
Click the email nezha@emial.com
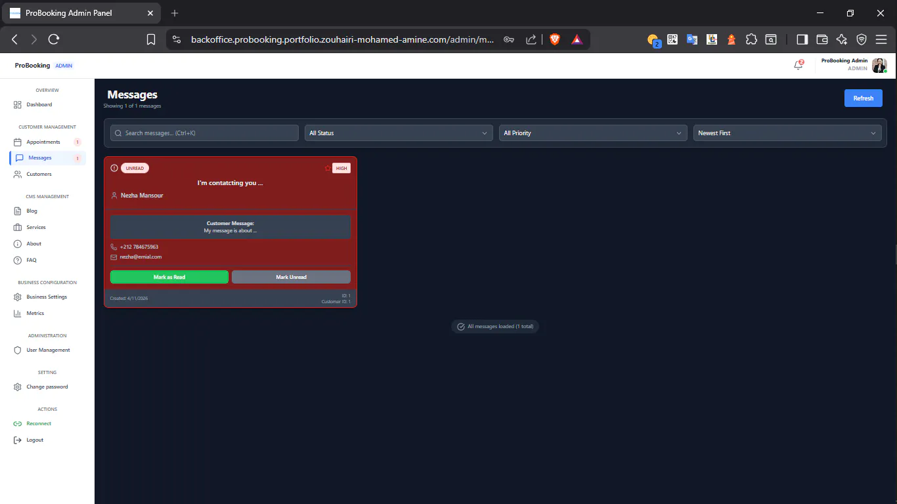(141, 257)
